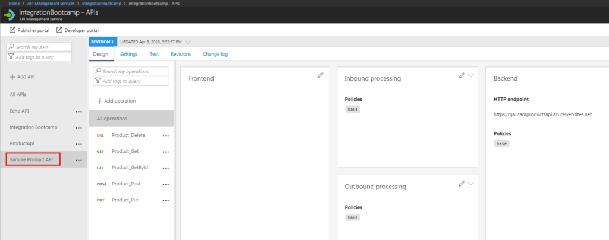Open ellipsis menu for Product_Post operation

click(166, 185)
